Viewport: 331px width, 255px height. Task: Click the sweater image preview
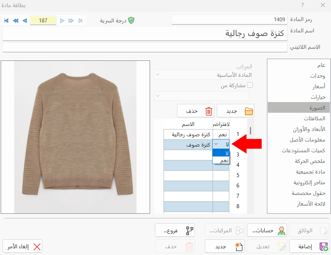[x=75, y=137]
